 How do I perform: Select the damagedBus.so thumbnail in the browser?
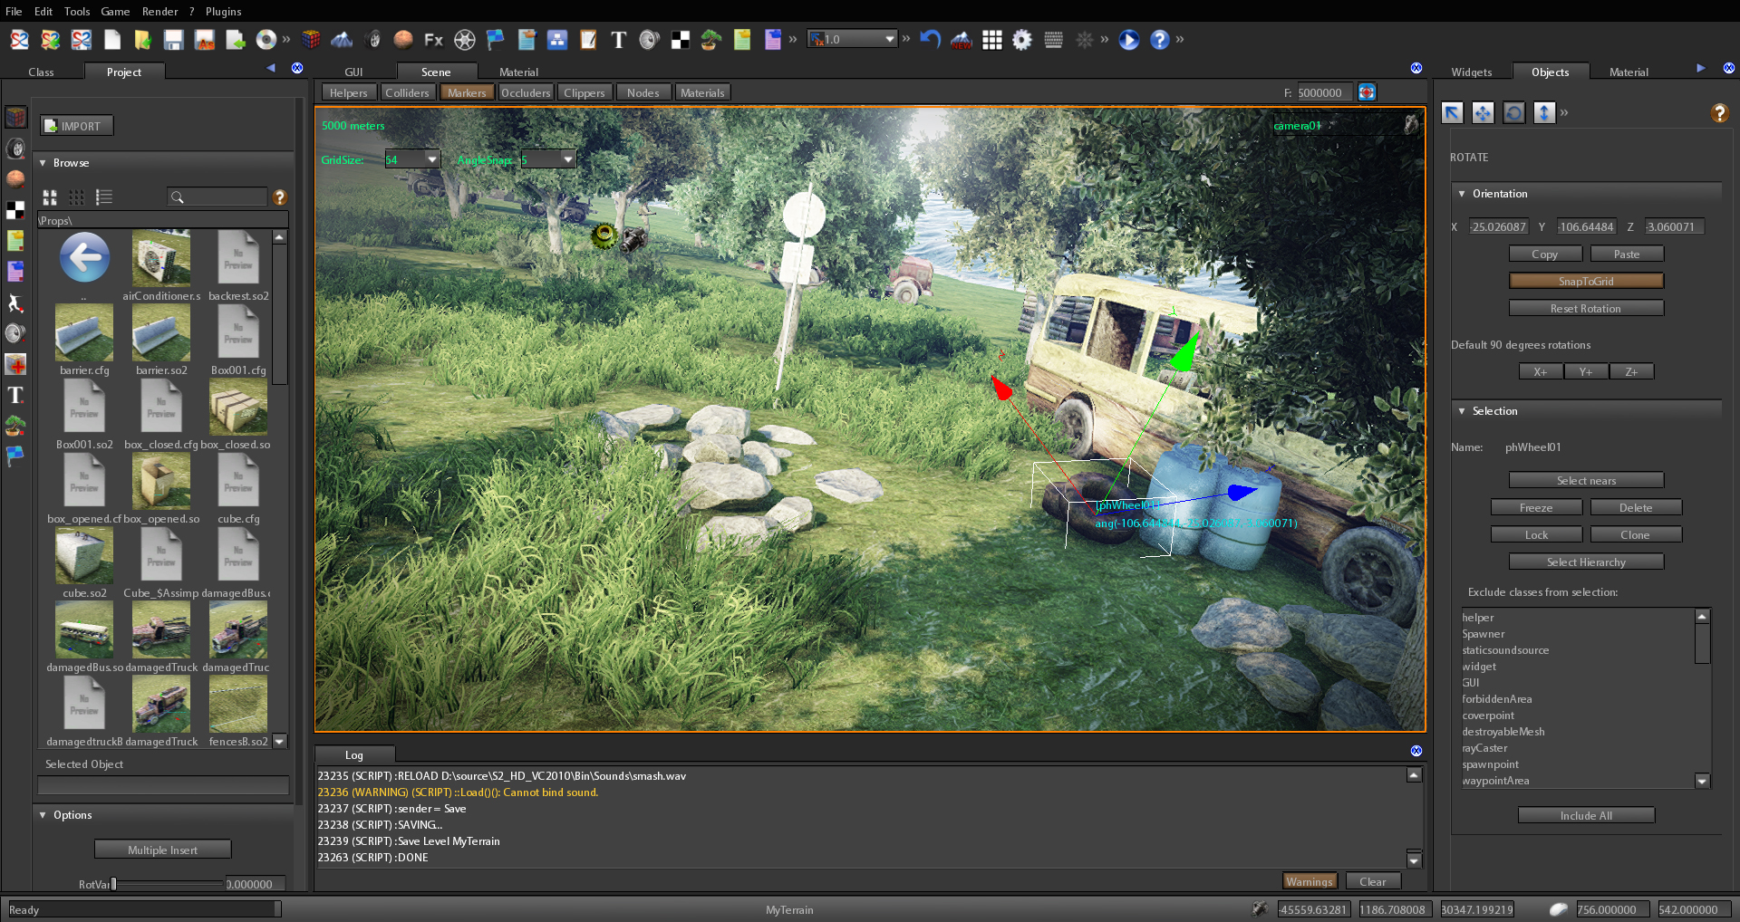tap(83, 629)
